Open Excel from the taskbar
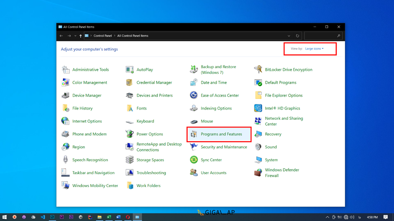Viewport: 394px width, 221px height. pyautogui.click(x=109, y=217)
